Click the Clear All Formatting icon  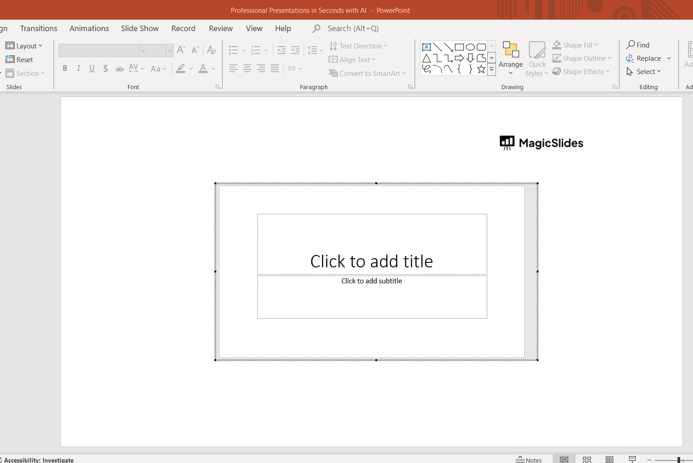coord(211,50)
